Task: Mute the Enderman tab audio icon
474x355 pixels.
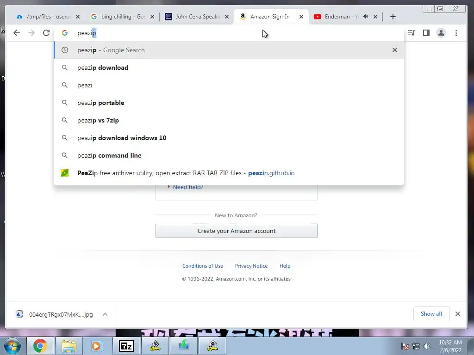Action: pyautogui.click(x=366, y=17)
